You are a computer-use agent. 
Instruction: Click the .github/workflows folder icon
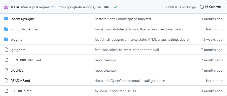point(6,29)
